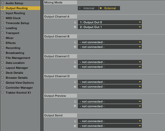Open Global View Options page

tap(20, 83)
